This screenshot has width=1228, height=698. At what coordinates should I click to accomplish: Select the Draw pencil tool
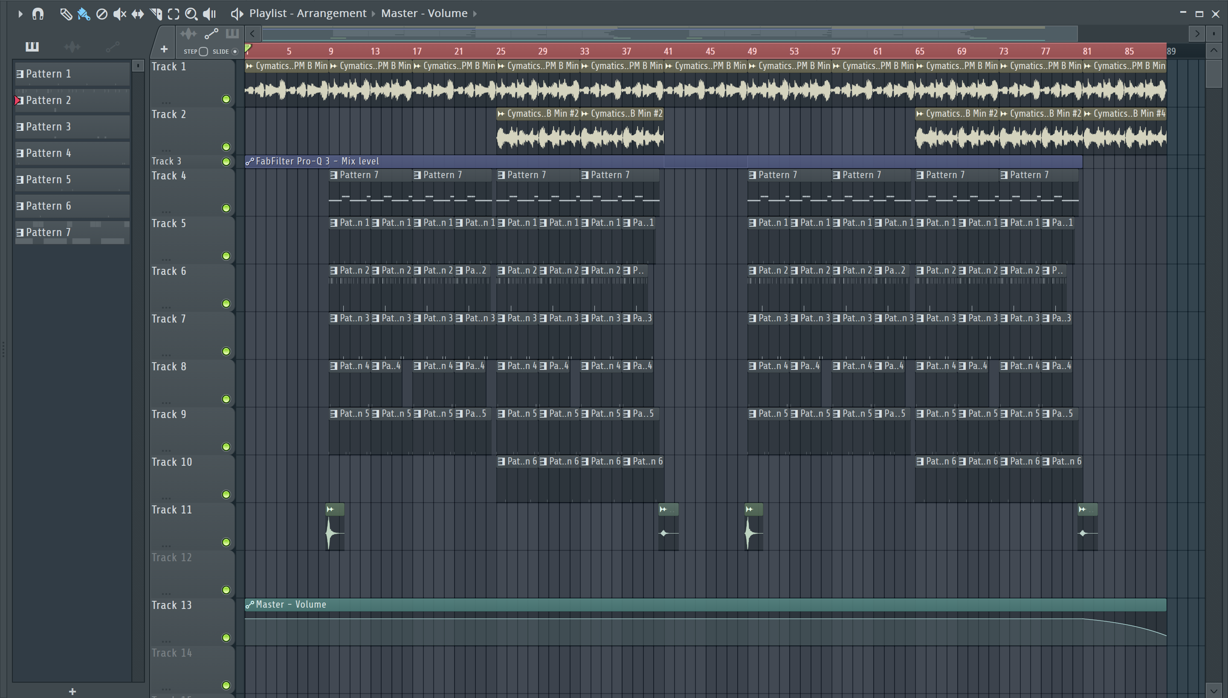point(66,14)
